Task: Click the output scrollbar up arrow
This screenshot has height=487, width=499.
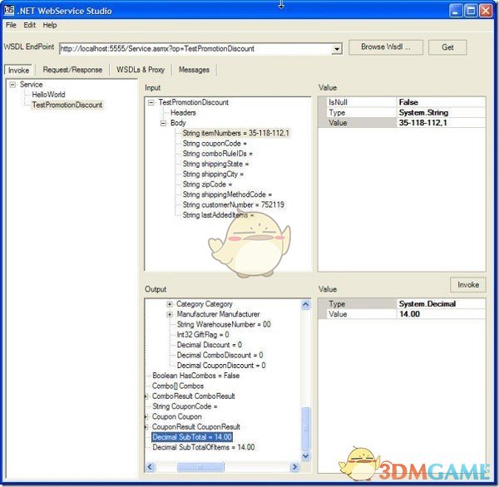Action: click(305, 304)
